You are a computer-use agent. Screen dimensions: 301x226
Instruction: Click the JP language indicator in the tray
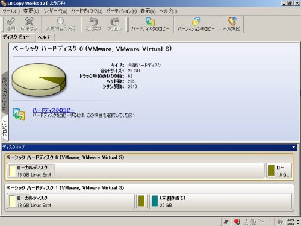pyautogui.click(x=226, y=222)
